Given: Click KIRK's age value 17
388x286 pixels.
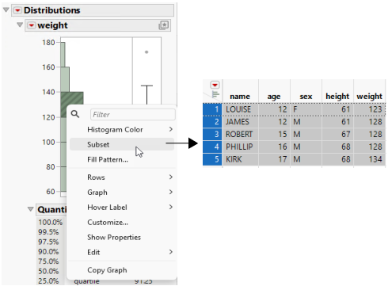Looking at the screenshot, I should (x=274, y=159).
